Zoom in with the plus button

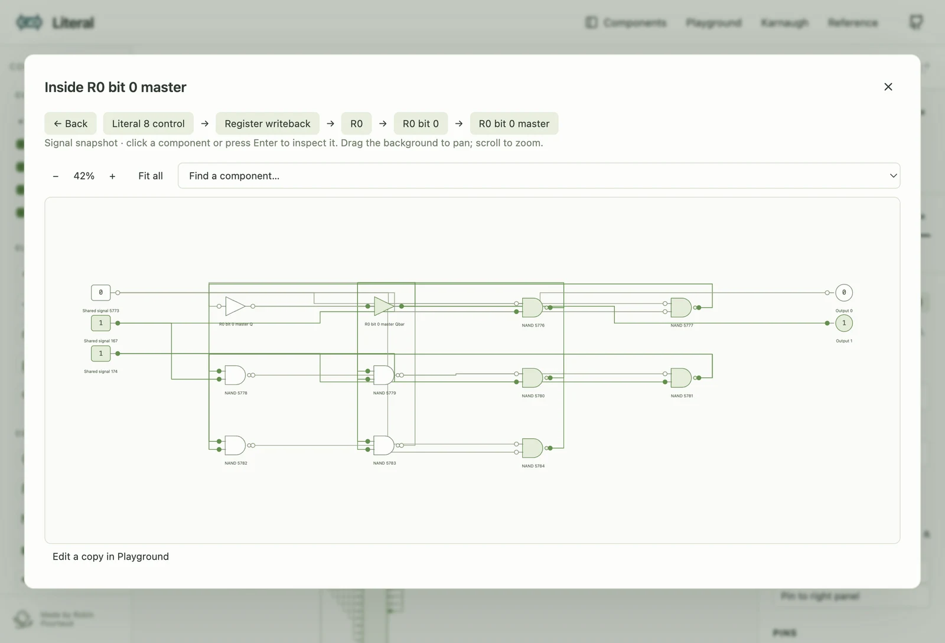click(x=112, y=176)
